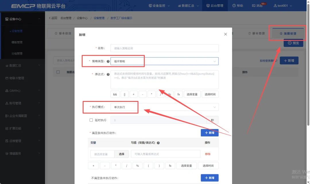Screen dimensions: 310x184
Task: Expand the 增值服务 sidebar section
Action: [x=23, y=153]
